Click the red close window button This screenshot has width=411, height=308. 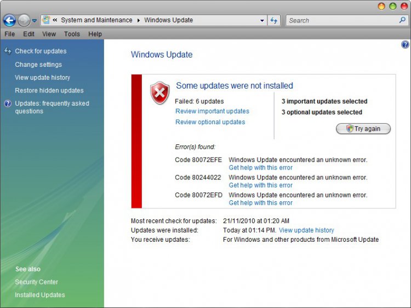pyautogui.click(x=404, y=6)
